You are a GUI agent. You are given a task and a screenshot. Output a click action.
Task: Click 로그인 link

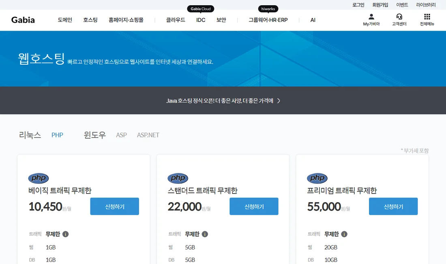[358, 5]
